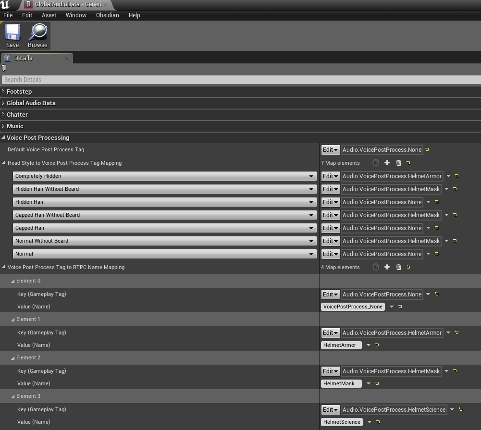Image resolution: width=481 pixels, height=430 pixels.
Task: Click the Details panel info icon
Action: tap(7, 58)
